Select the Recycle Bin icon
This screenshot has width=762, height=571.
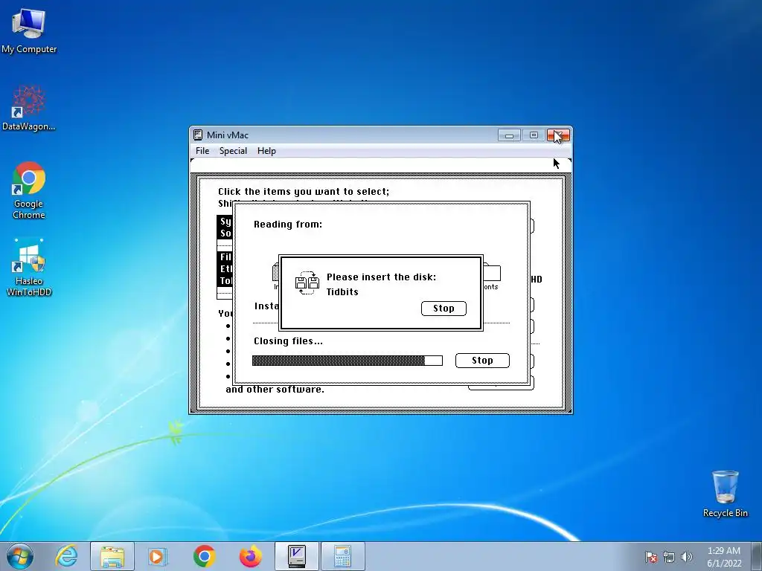(725, 494)
